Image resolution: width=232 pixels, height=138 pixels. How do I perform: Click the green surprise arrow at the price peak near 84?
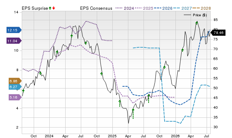(x=196, y=23)
